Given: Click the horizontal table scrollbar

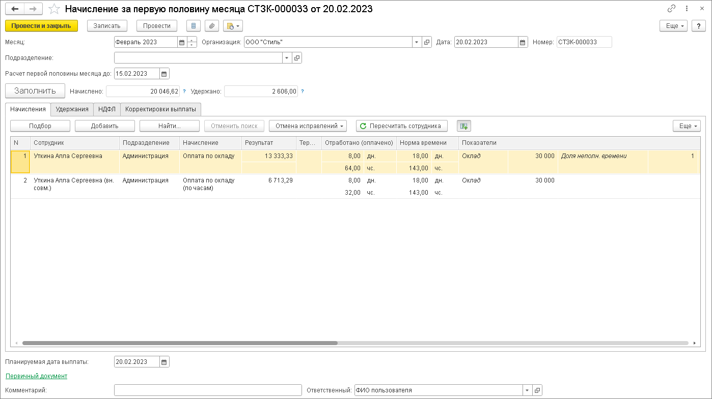Looking at the screenshot, I should 180,343.
